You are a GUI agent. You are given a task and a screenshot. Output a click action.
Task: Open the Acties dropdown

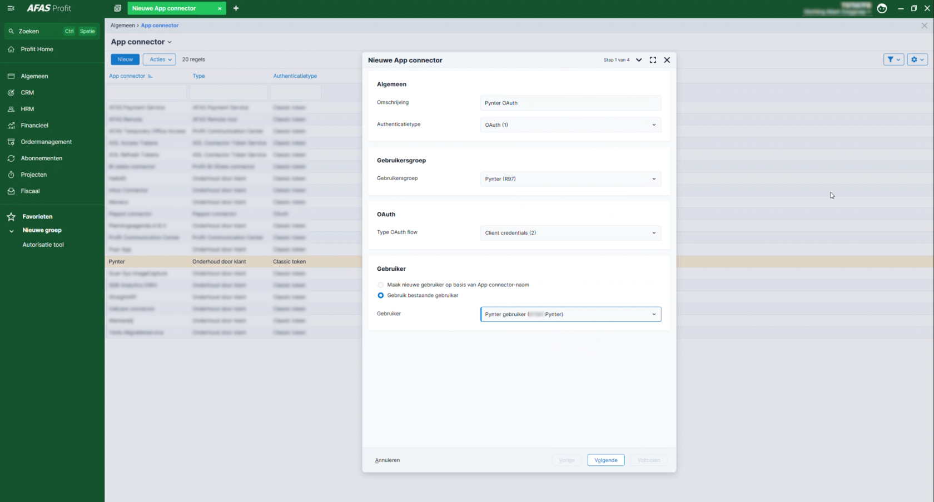click(160, 59)
